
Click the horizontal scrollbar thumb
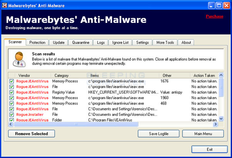tap(76, 124)
